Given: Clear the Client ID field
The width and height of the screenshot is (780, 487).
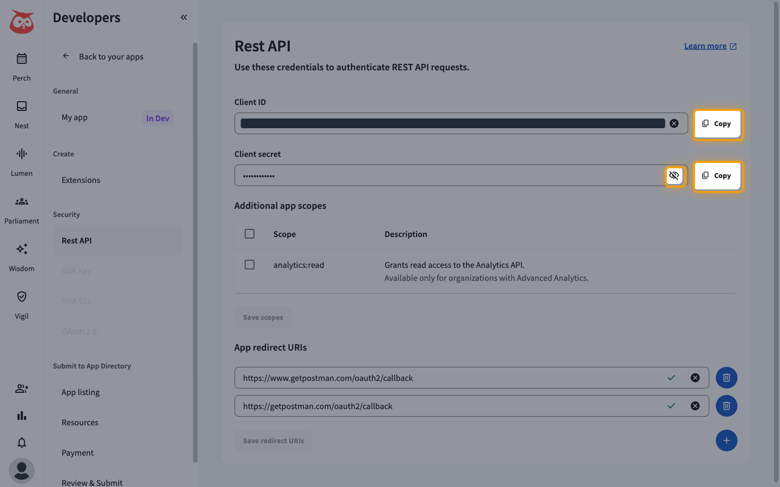Looking at the screenshot, I should point(674,123).
